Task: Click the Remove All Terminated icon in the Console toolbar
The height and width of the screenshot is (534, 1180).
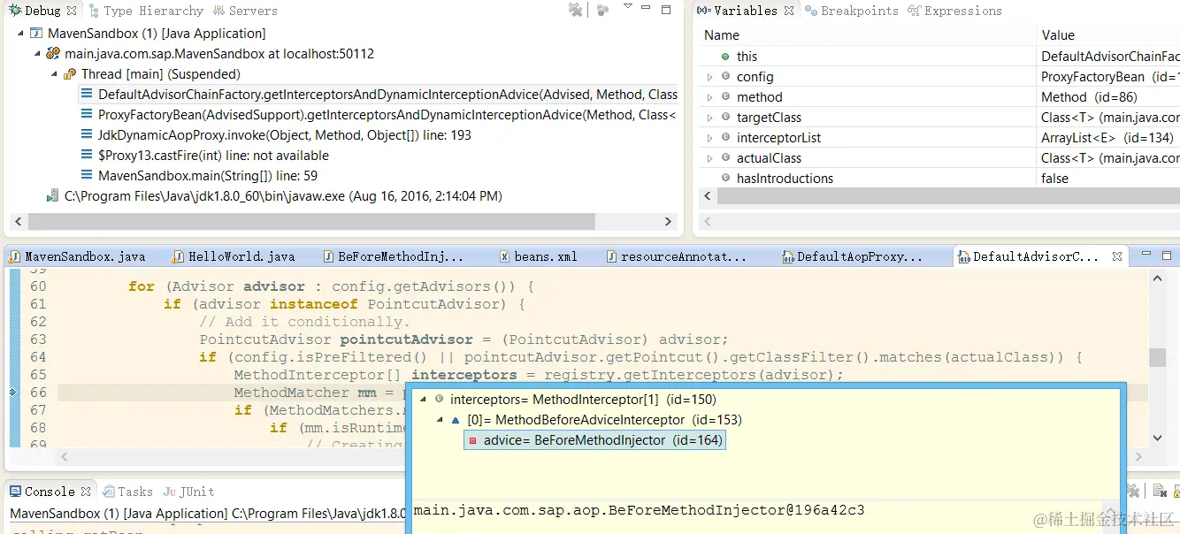Action: tap(1133, 492)
